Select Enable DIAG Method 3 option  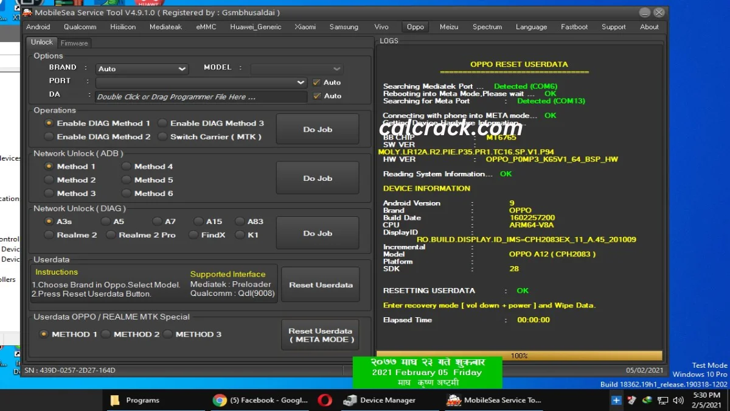click(x=211, y=123)
